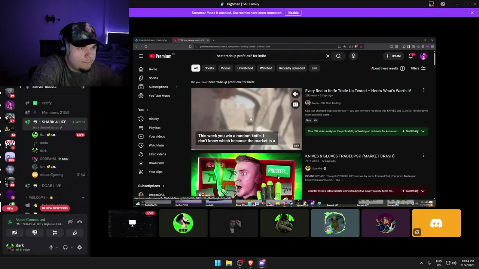Disconnect from voice with hang-up icon
The height and width of the screenshot is (269, 479).
(x=79, y=222)
